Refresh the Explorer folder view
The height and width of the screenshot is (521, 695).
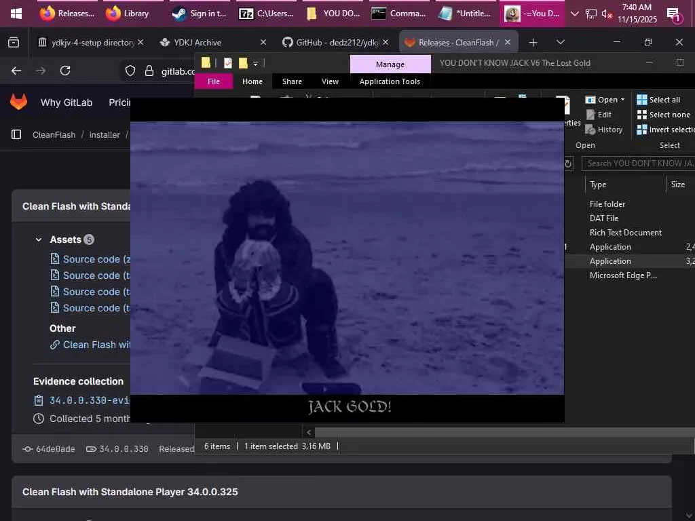[x=569, y=164]
